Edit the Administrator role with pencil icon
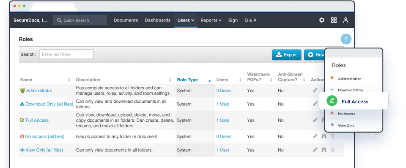Viewport: 406px width, 168px height. (315, 90)
